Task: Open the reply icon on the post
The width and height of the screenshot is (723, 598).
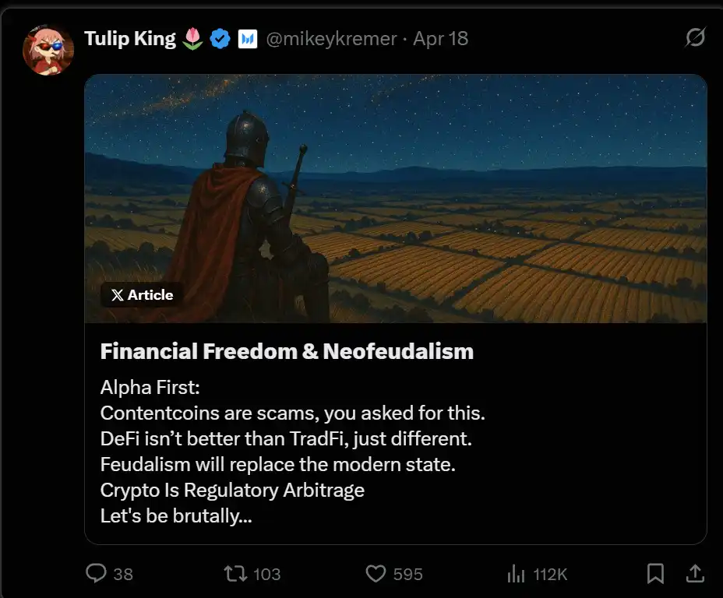Action: 97,574
